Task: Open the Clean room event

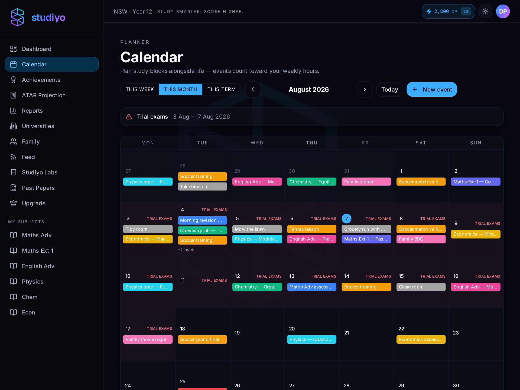Action: coord(421,287)
